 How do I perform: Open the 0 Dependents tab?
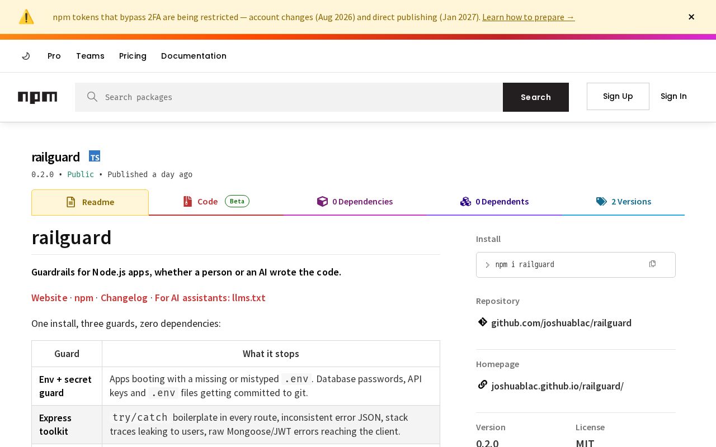tap(494, 202)
